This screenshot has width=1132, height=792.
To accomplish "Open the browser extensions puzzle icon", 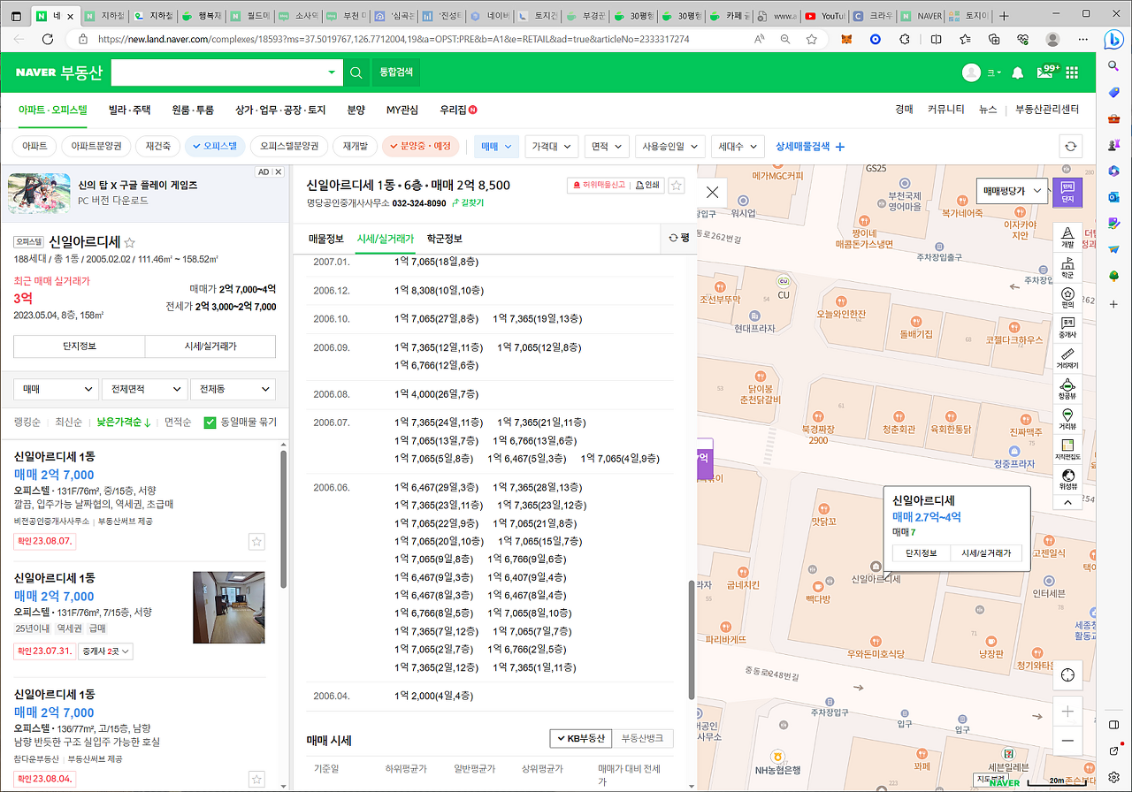I will pyautogui.click(x=905, y=40).
